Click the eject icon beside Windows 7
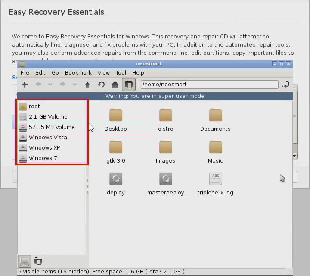The width and height of the screenshot is (310, 276). 23,158
